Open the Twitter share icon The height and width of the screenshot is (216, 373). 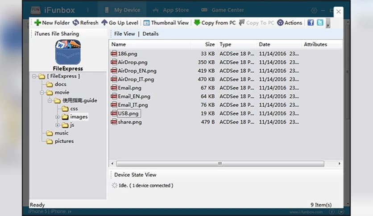point(320,23)
